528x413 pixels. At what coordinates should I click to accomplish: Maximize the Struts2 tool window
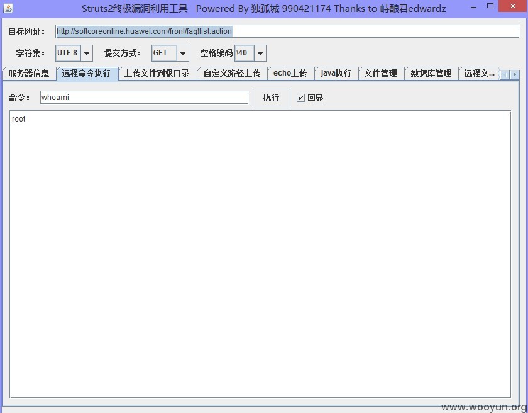pos(490,6)
